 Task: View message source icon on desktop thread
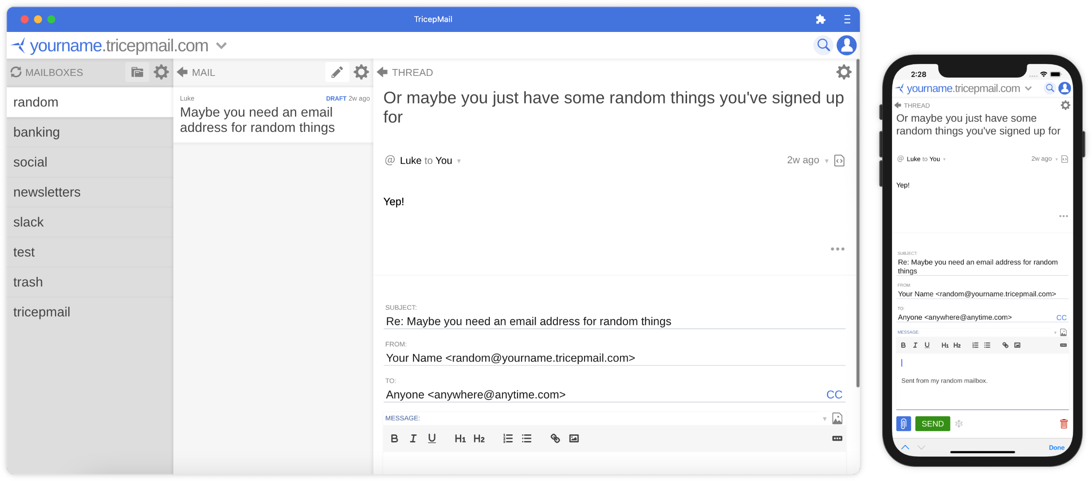839,161
